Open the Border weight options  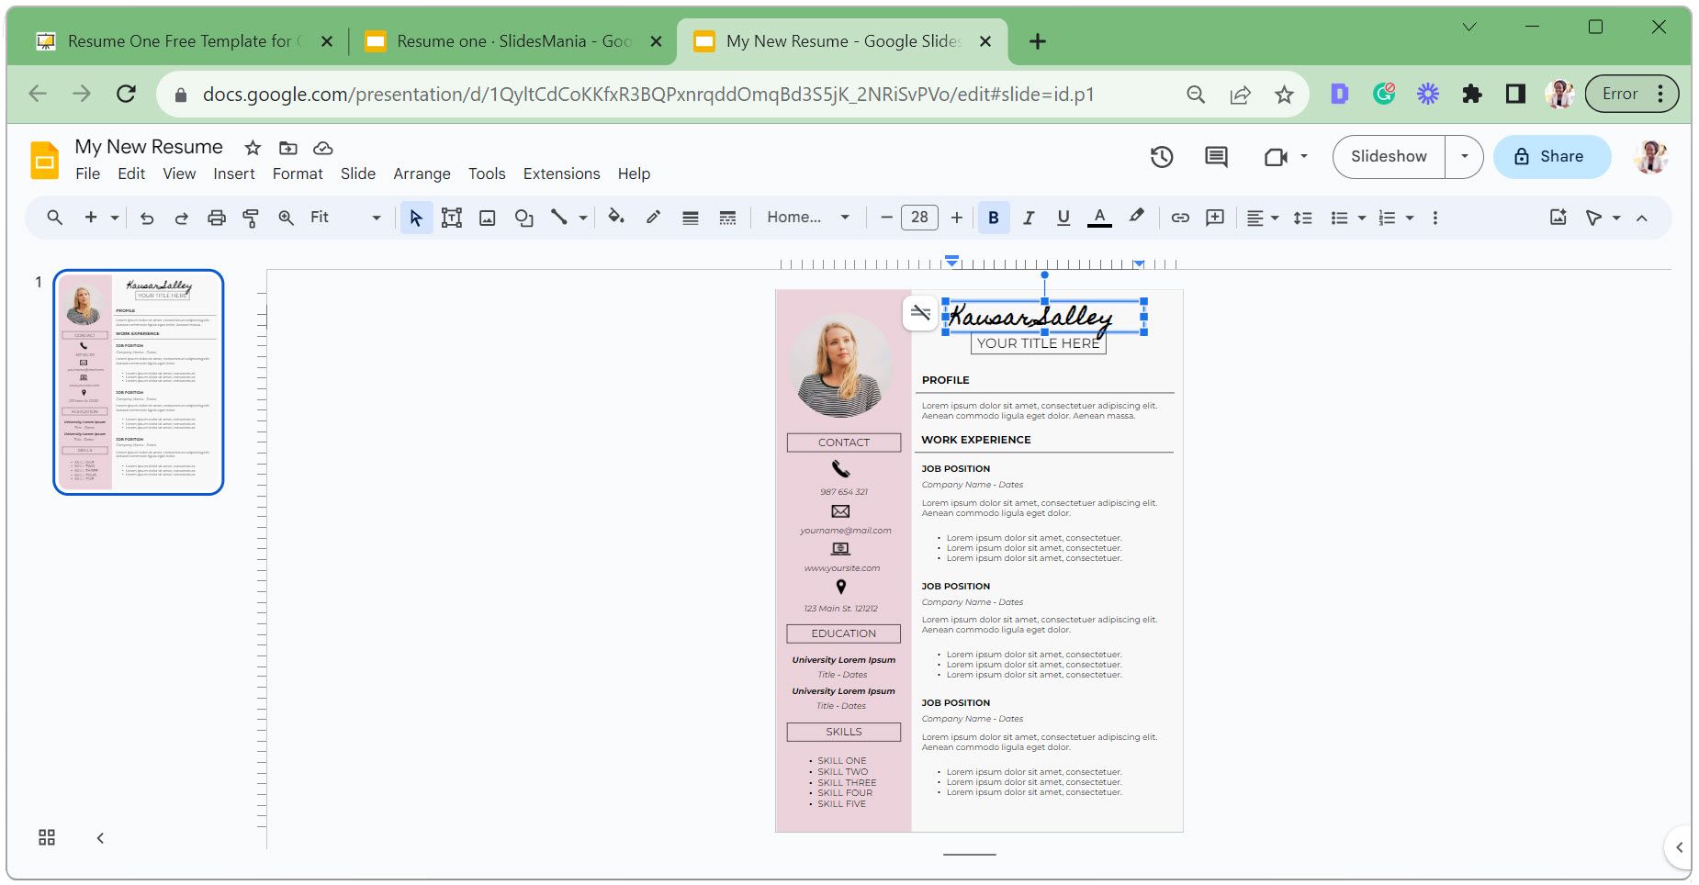click(x=691, y=218)
